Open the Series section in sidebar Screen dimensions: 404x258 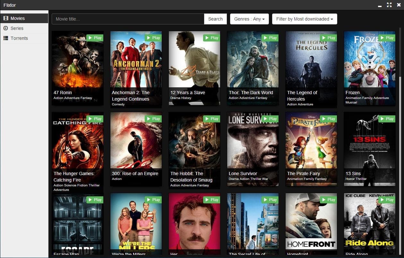coord(24,28)
